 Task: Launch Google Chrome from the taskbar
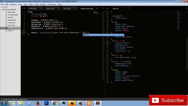(x=55, y=103)
